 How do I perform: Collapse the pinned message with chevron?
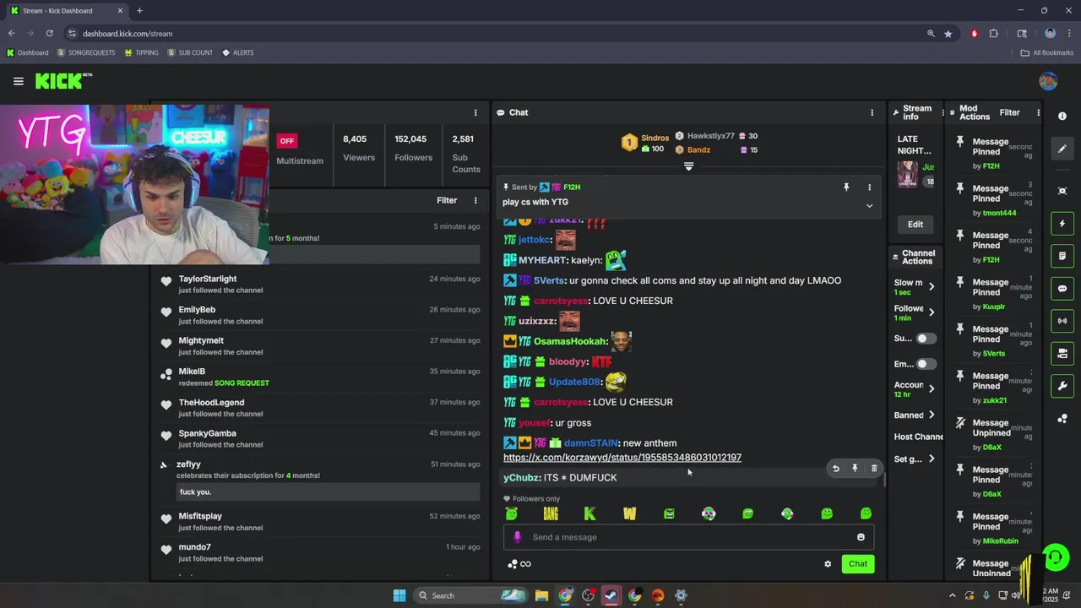[869, 205]
